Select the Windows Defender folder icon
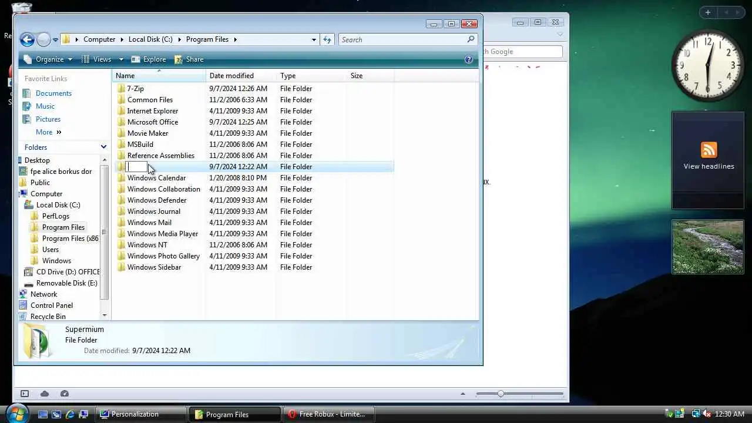Screen dimensions: 752x423 pyautogui.click(x=121, y=200)
